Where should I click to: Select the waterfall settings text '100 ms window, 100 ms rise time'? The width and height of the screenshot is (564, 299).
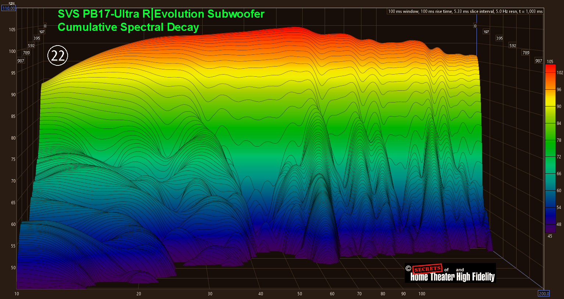(x=420, y=11)
